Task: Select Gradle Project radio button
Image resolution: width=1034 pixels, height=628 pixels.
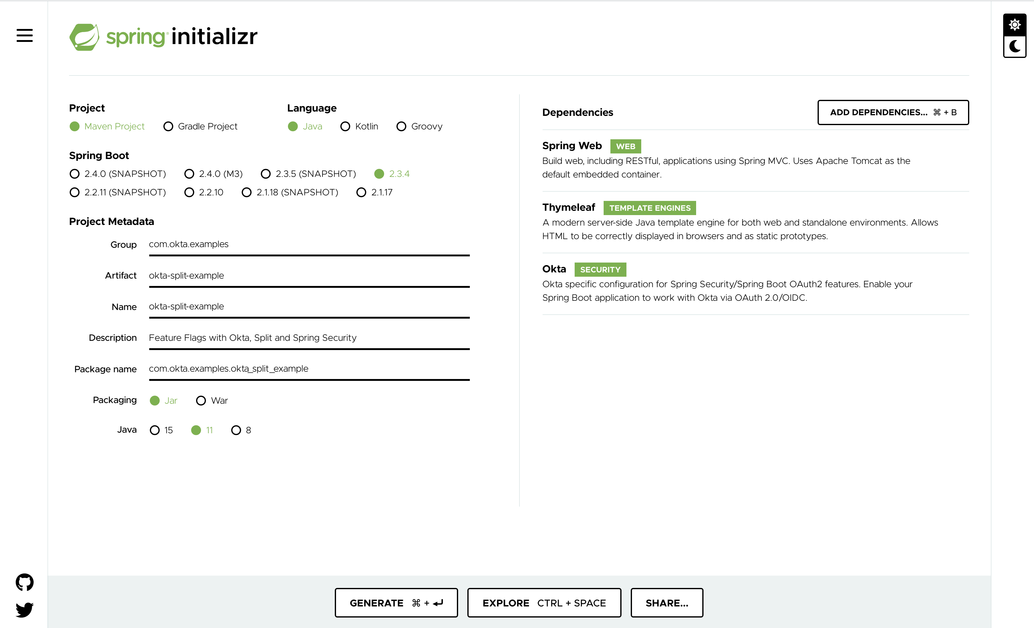Action: [168, 126]
